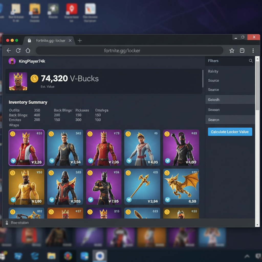
Task: Click the partially visible card numbered 316
Action: pyautogui.click(x=104, y=213)
